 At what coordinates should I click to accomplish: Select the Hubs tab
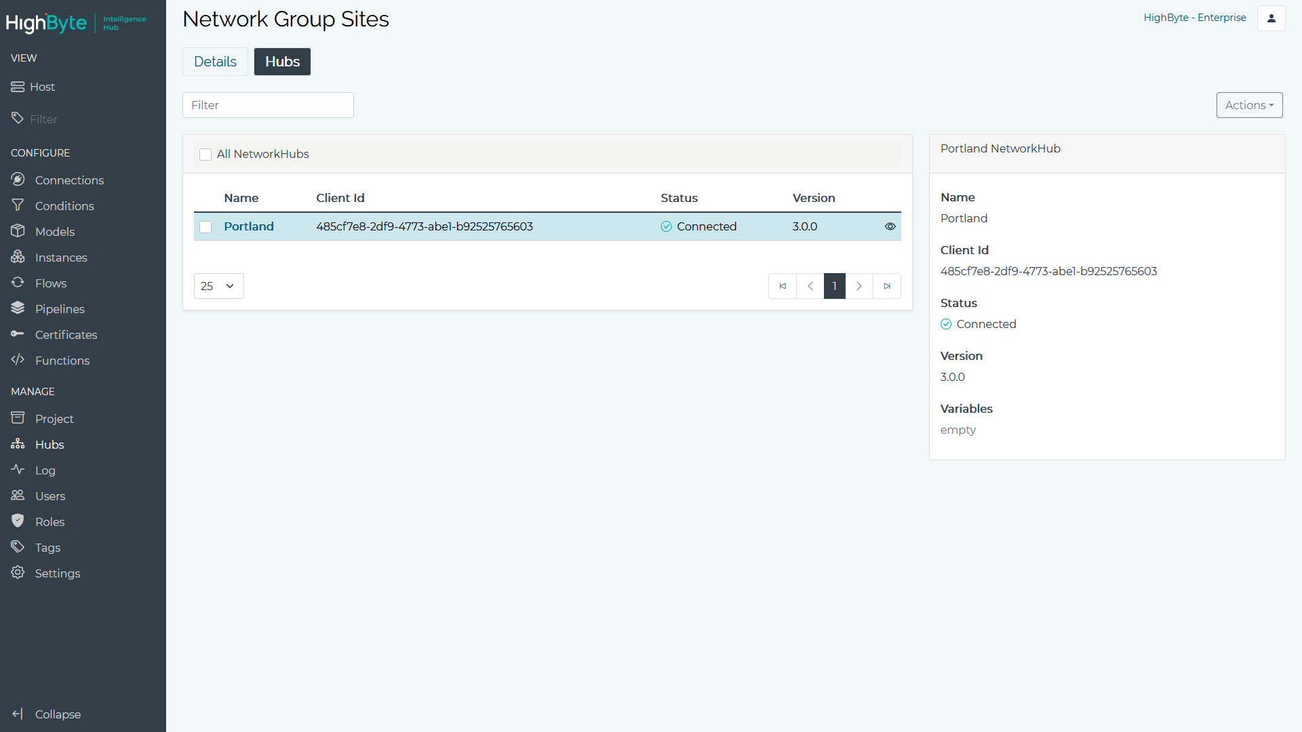281,61
